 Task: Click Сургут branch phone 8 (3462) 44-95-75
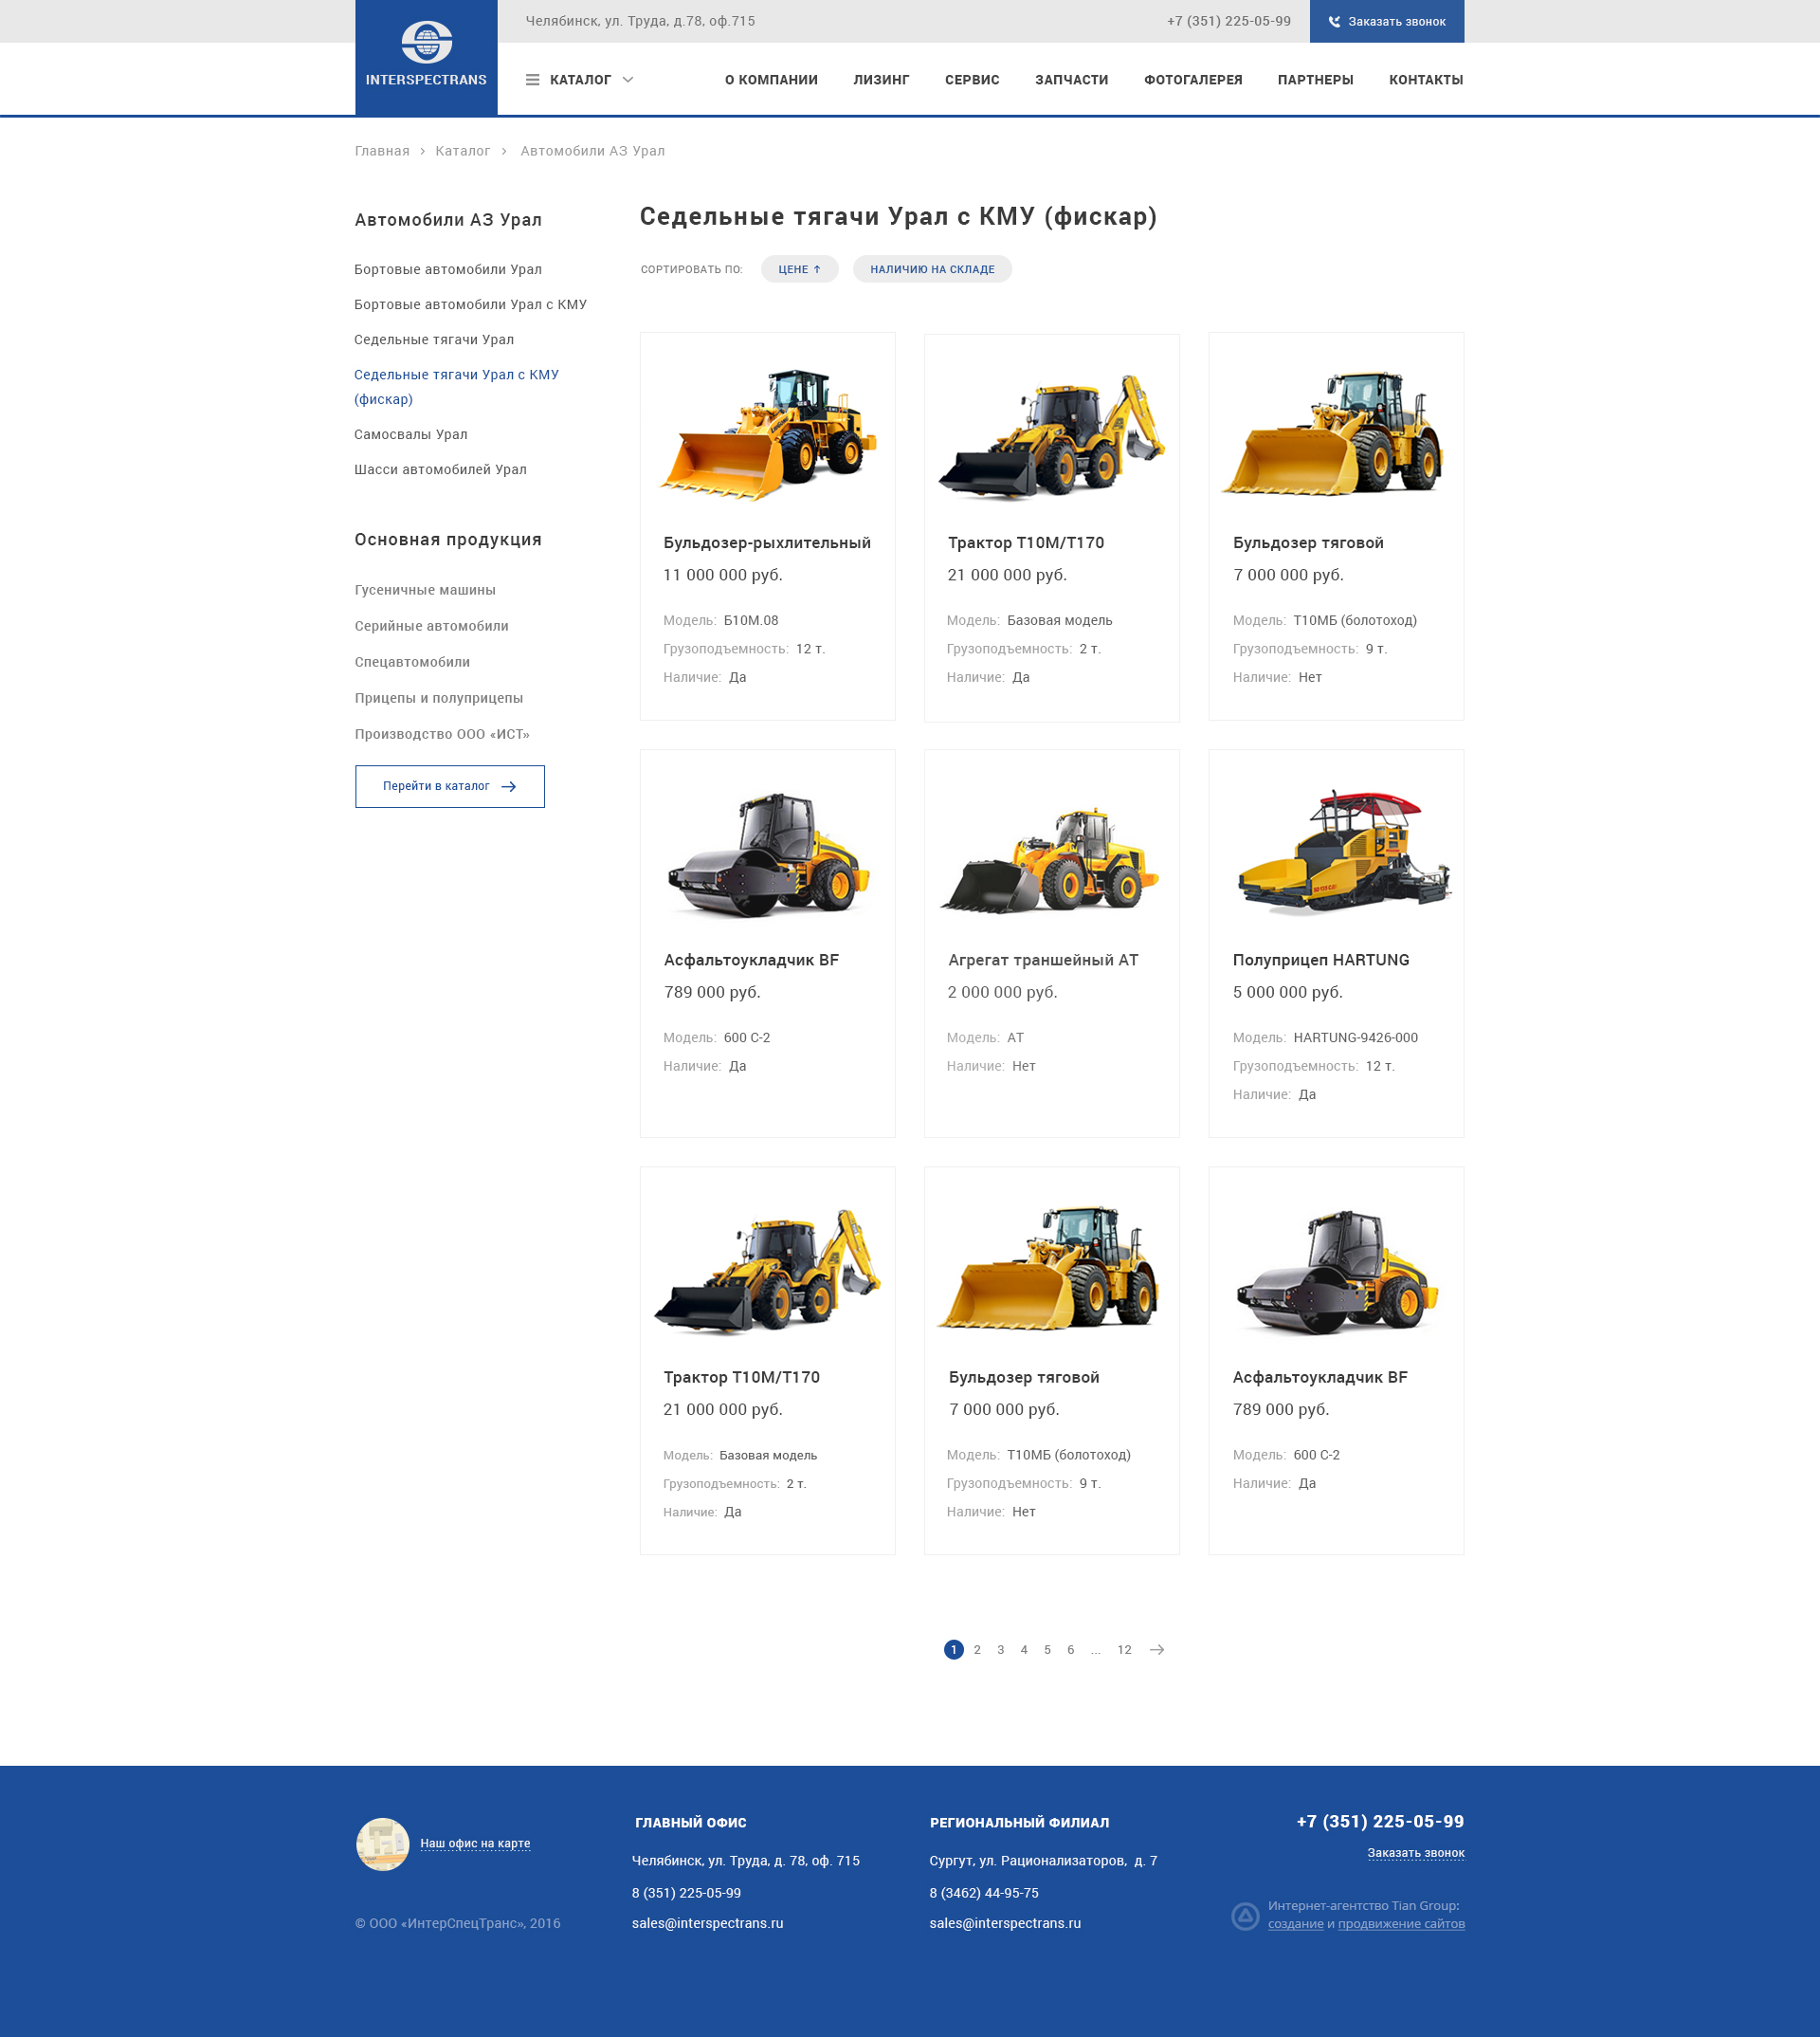pos(984,1893)
